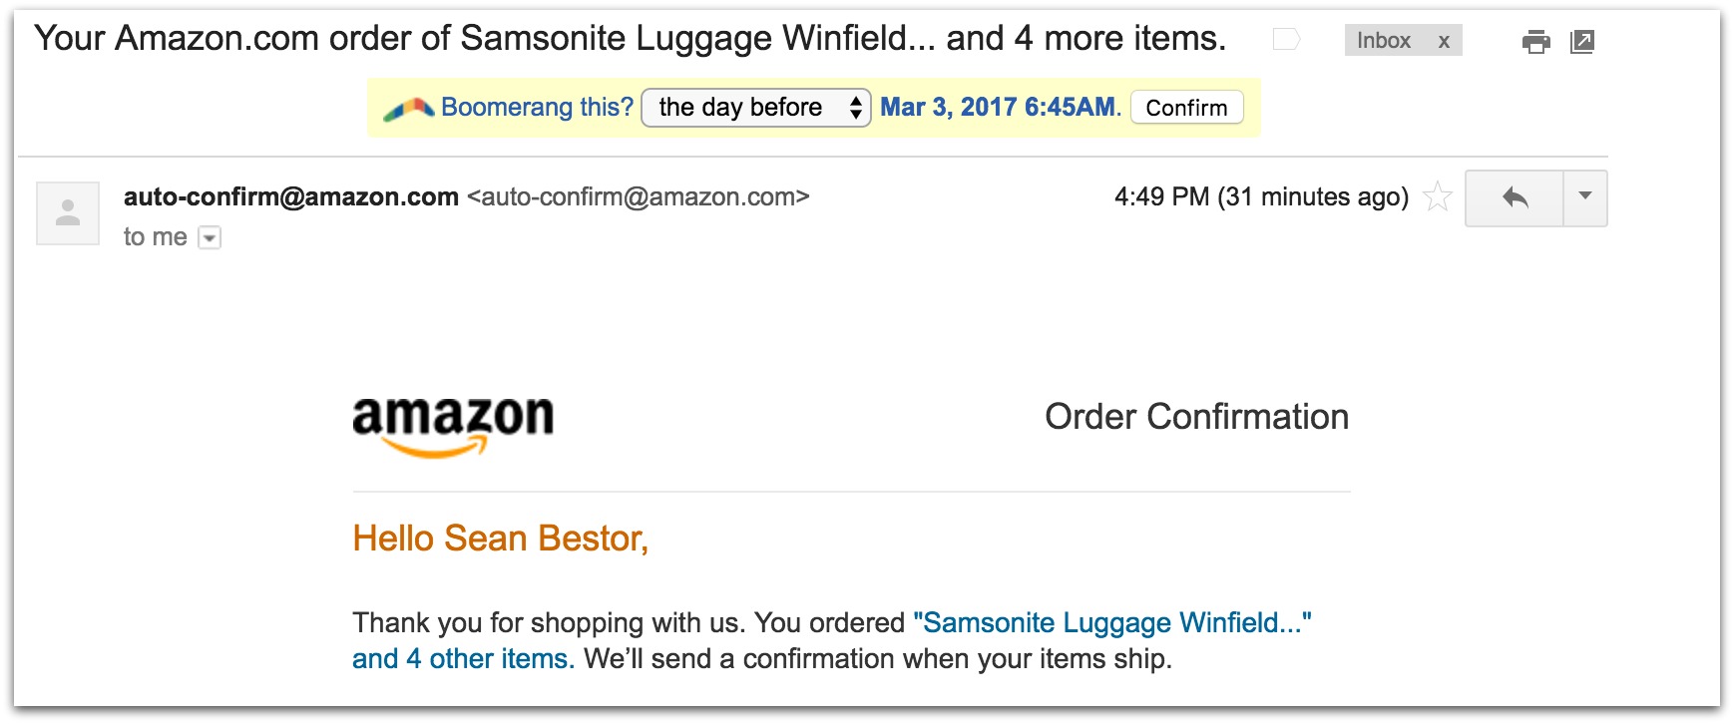Click sender name auto-confirm@amazon.com
This screenshot has width=1734, height=724.
click(290, 197)
